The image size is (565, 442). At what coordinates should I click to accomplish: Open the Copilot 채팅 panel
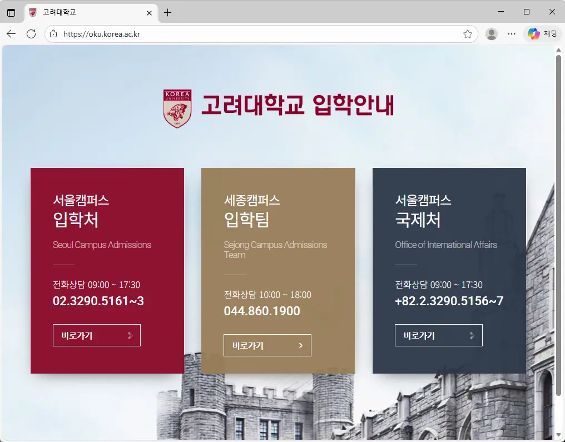(542, 33)
